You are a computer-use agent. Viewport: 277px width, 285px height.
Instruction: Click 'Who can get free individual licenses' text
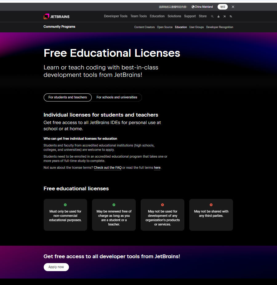tap(80, 139)
